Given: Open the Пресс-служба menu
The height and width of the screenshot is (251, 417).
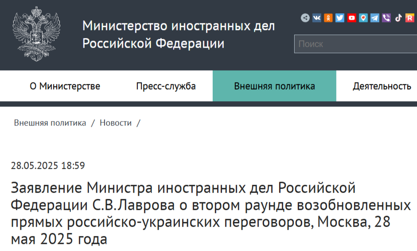Looking at the screenshot, I should [x=166, y=86].
